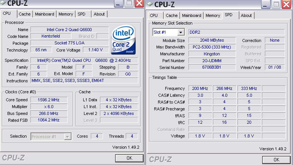This screenshot has width=293, height=165.
Task: Switch to Mainboard tab in left CPU-Z window
Action: coord(44,14)
